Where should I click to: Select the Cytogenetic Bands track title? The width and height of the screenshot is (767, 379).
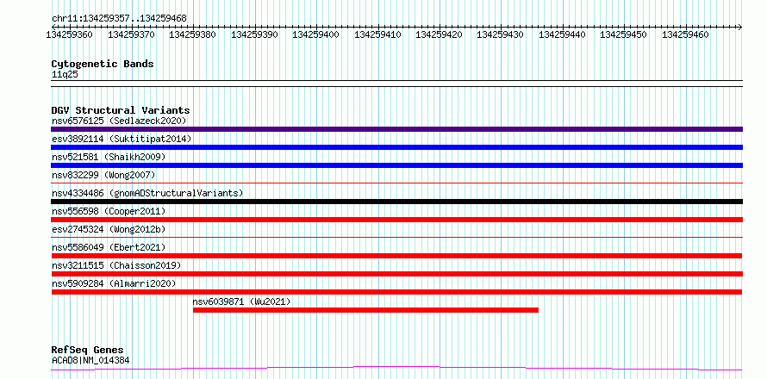pyautogui.click(x=103, y=64)
